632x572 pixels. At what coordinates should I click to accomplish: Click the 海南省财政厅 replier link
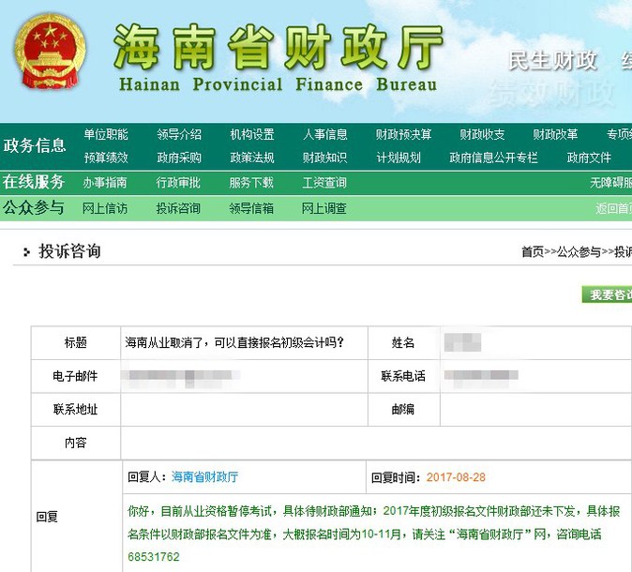coord(204,477)
